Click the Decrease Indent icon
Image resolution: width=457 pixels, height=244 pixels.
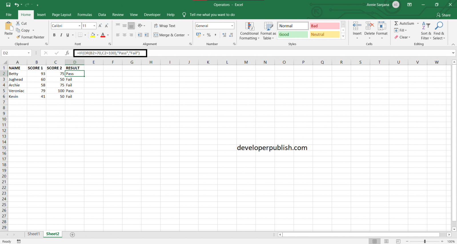(x=140, y=35)
